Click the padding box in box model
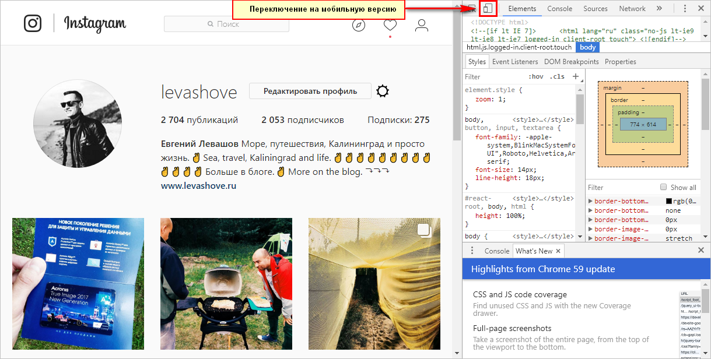The height and width of the screenshot is (359, 711). click(643, 125)
